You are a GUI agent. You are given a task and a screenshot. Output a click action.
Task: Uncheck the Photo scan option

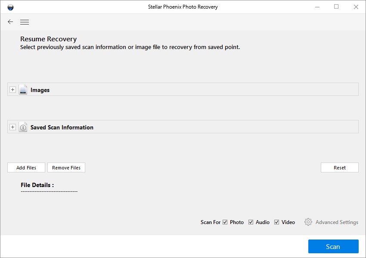point(225,222)
